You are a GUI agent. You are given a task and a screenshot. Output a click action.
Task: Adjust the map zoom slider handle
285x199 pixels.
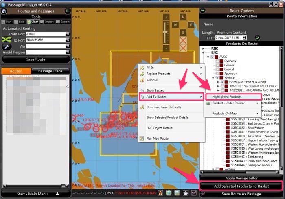point(165,31)
